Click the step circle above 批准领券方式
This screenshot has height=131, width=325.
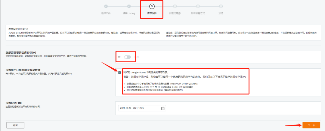click(198, 6)
